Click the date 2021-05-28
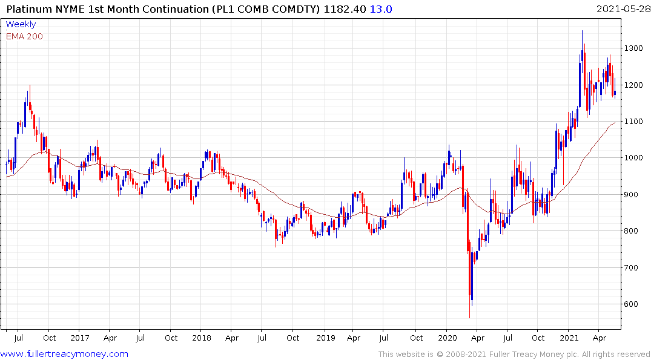Screen dimensions: 651x363 click(x=623, y=9)
